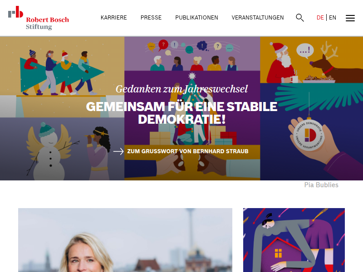The height and width of the screenshot is (272, 363).
Task: Open the Publikationen section
Action: tap(196, 18)
